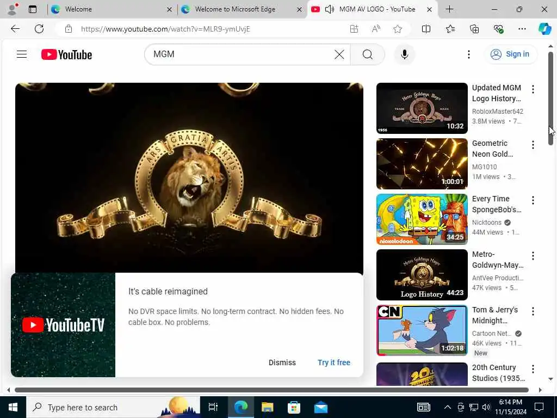Open the Edge profile icon
557x418 pixels.
point(13,9)
